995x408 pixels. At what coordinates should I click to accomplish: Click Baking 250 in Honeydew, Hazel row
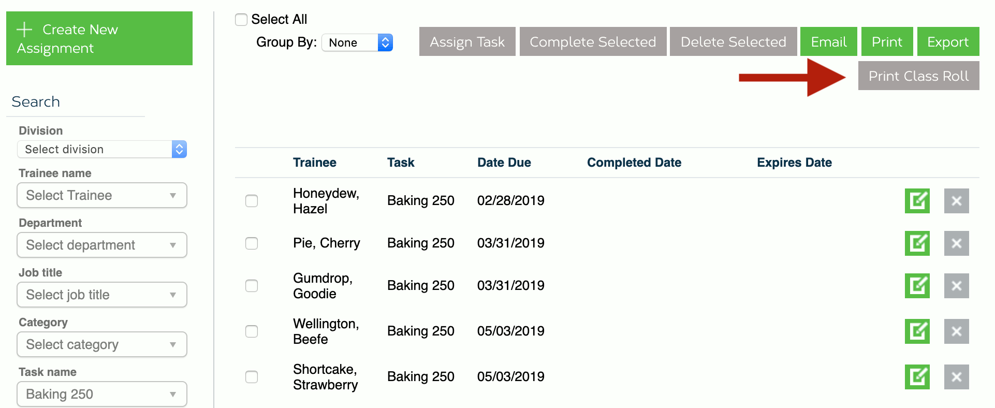click(421, 201)
